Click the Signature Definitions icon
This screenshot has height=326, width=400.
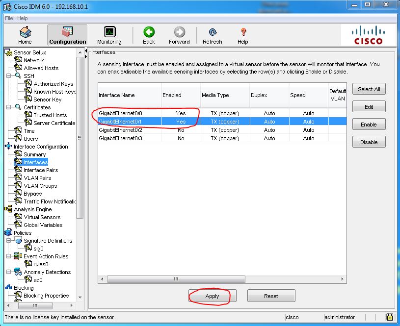pyautogui.click(x=18, y=240)
